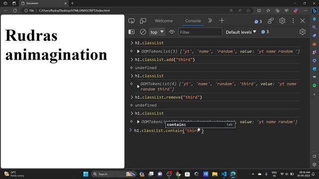Open the top context dropdown
319x179 pixels.
(x=157, y=32)
